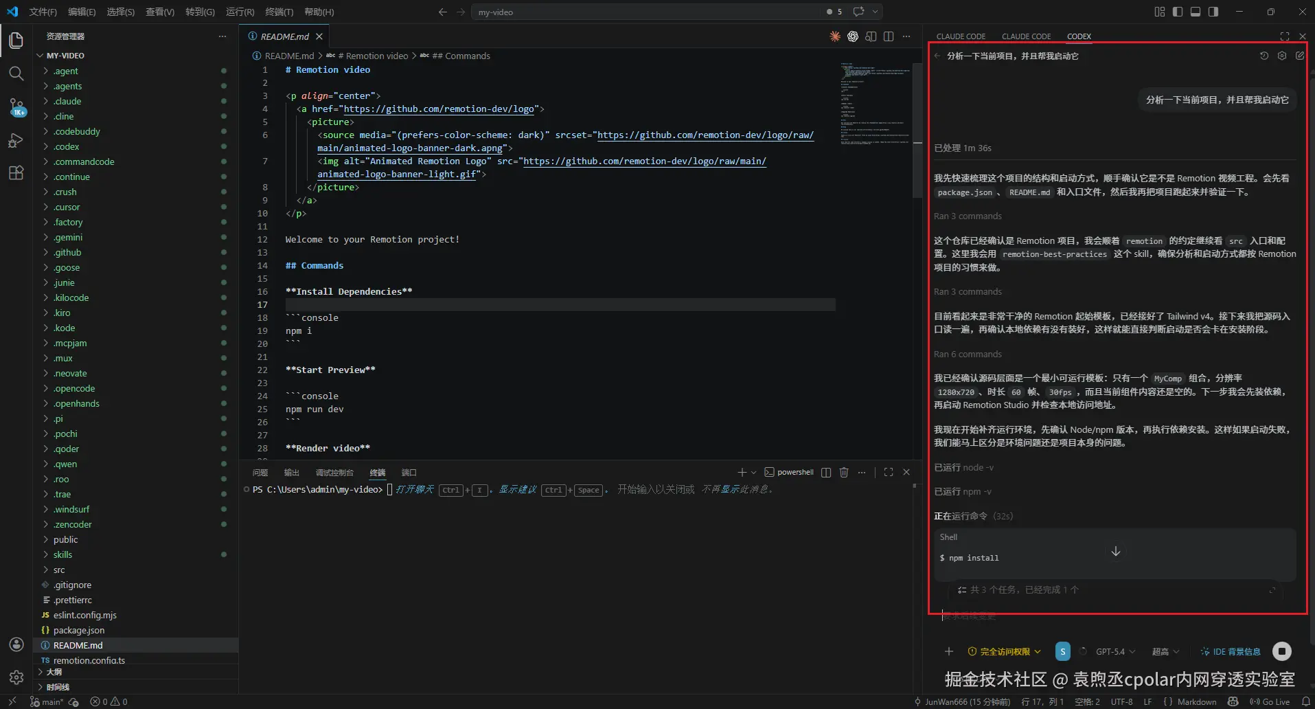
Task: Open the GPT-5.4 model dropdown
Action: click(x=1115, y=651)
